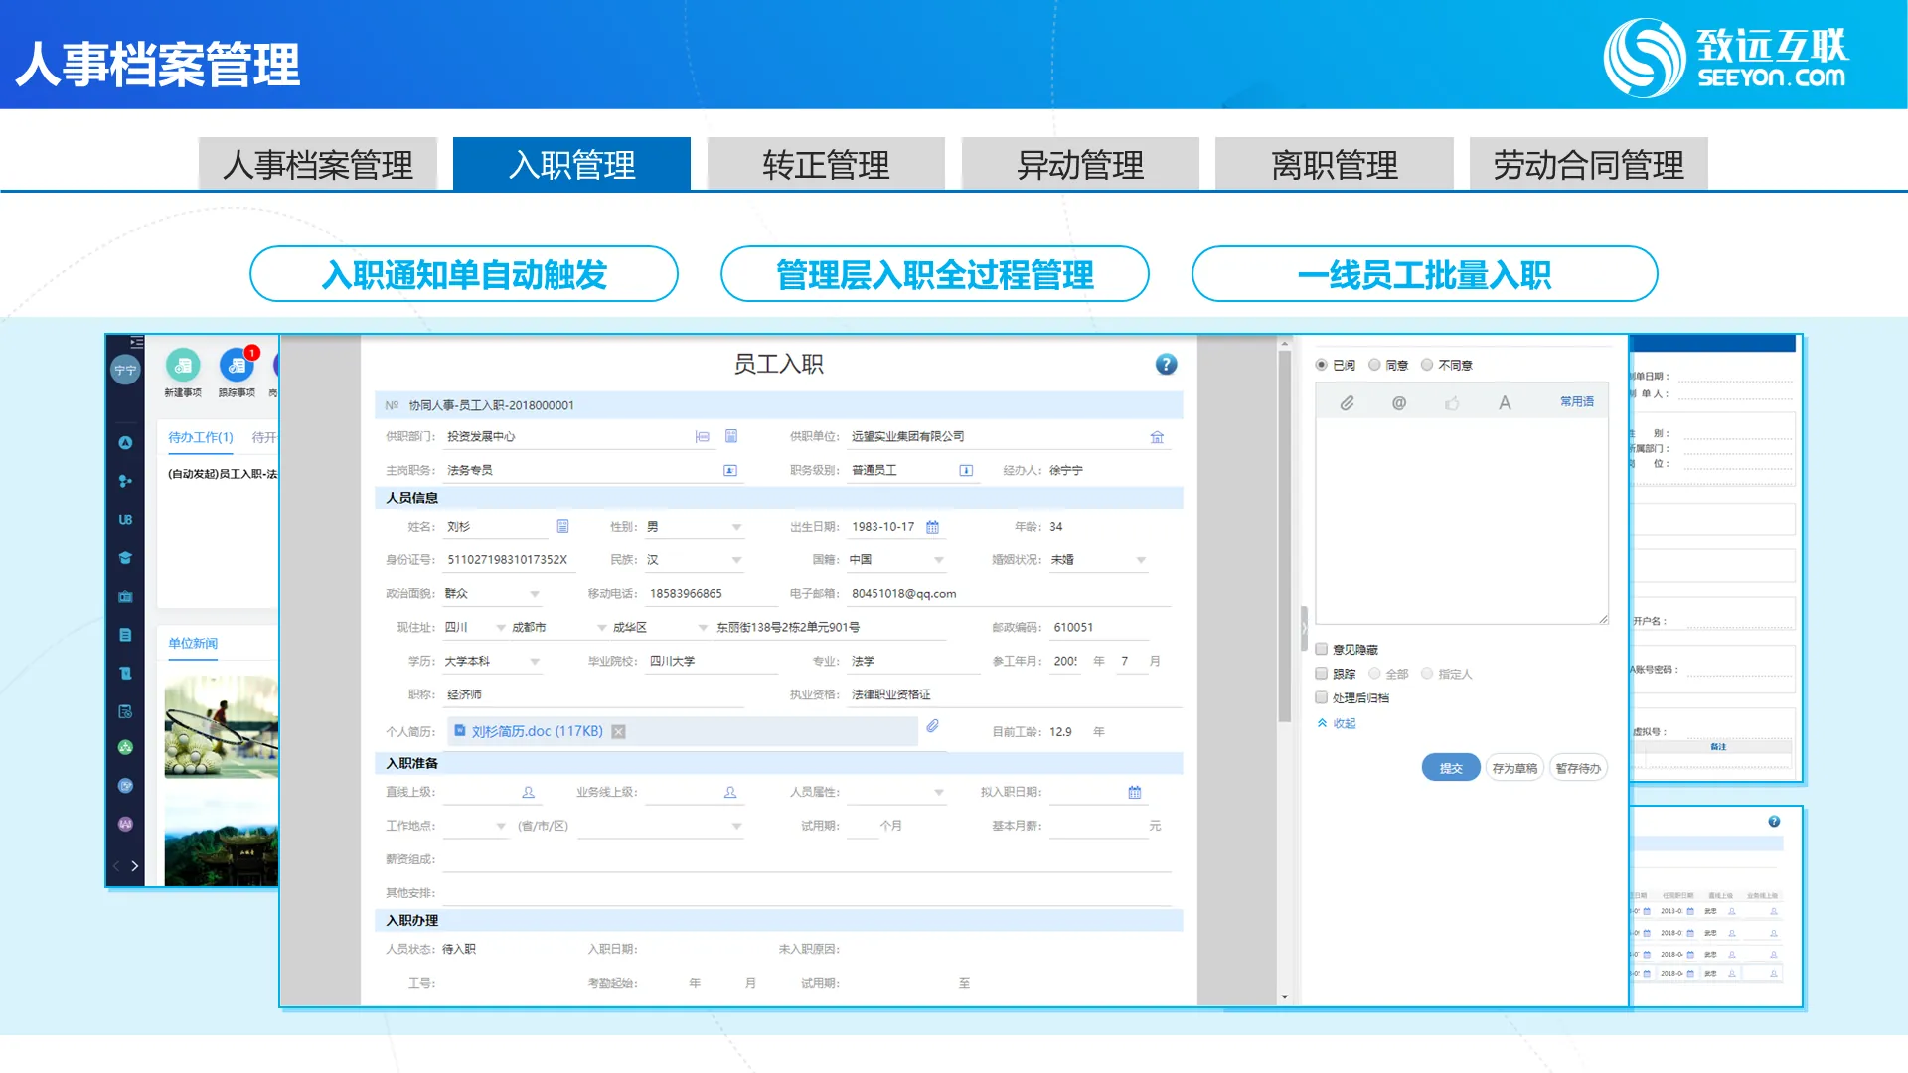Viewport: 1908px width, 1073px height.
Task: Select the 同意 radio button
Action: [x=1374, y=365]
